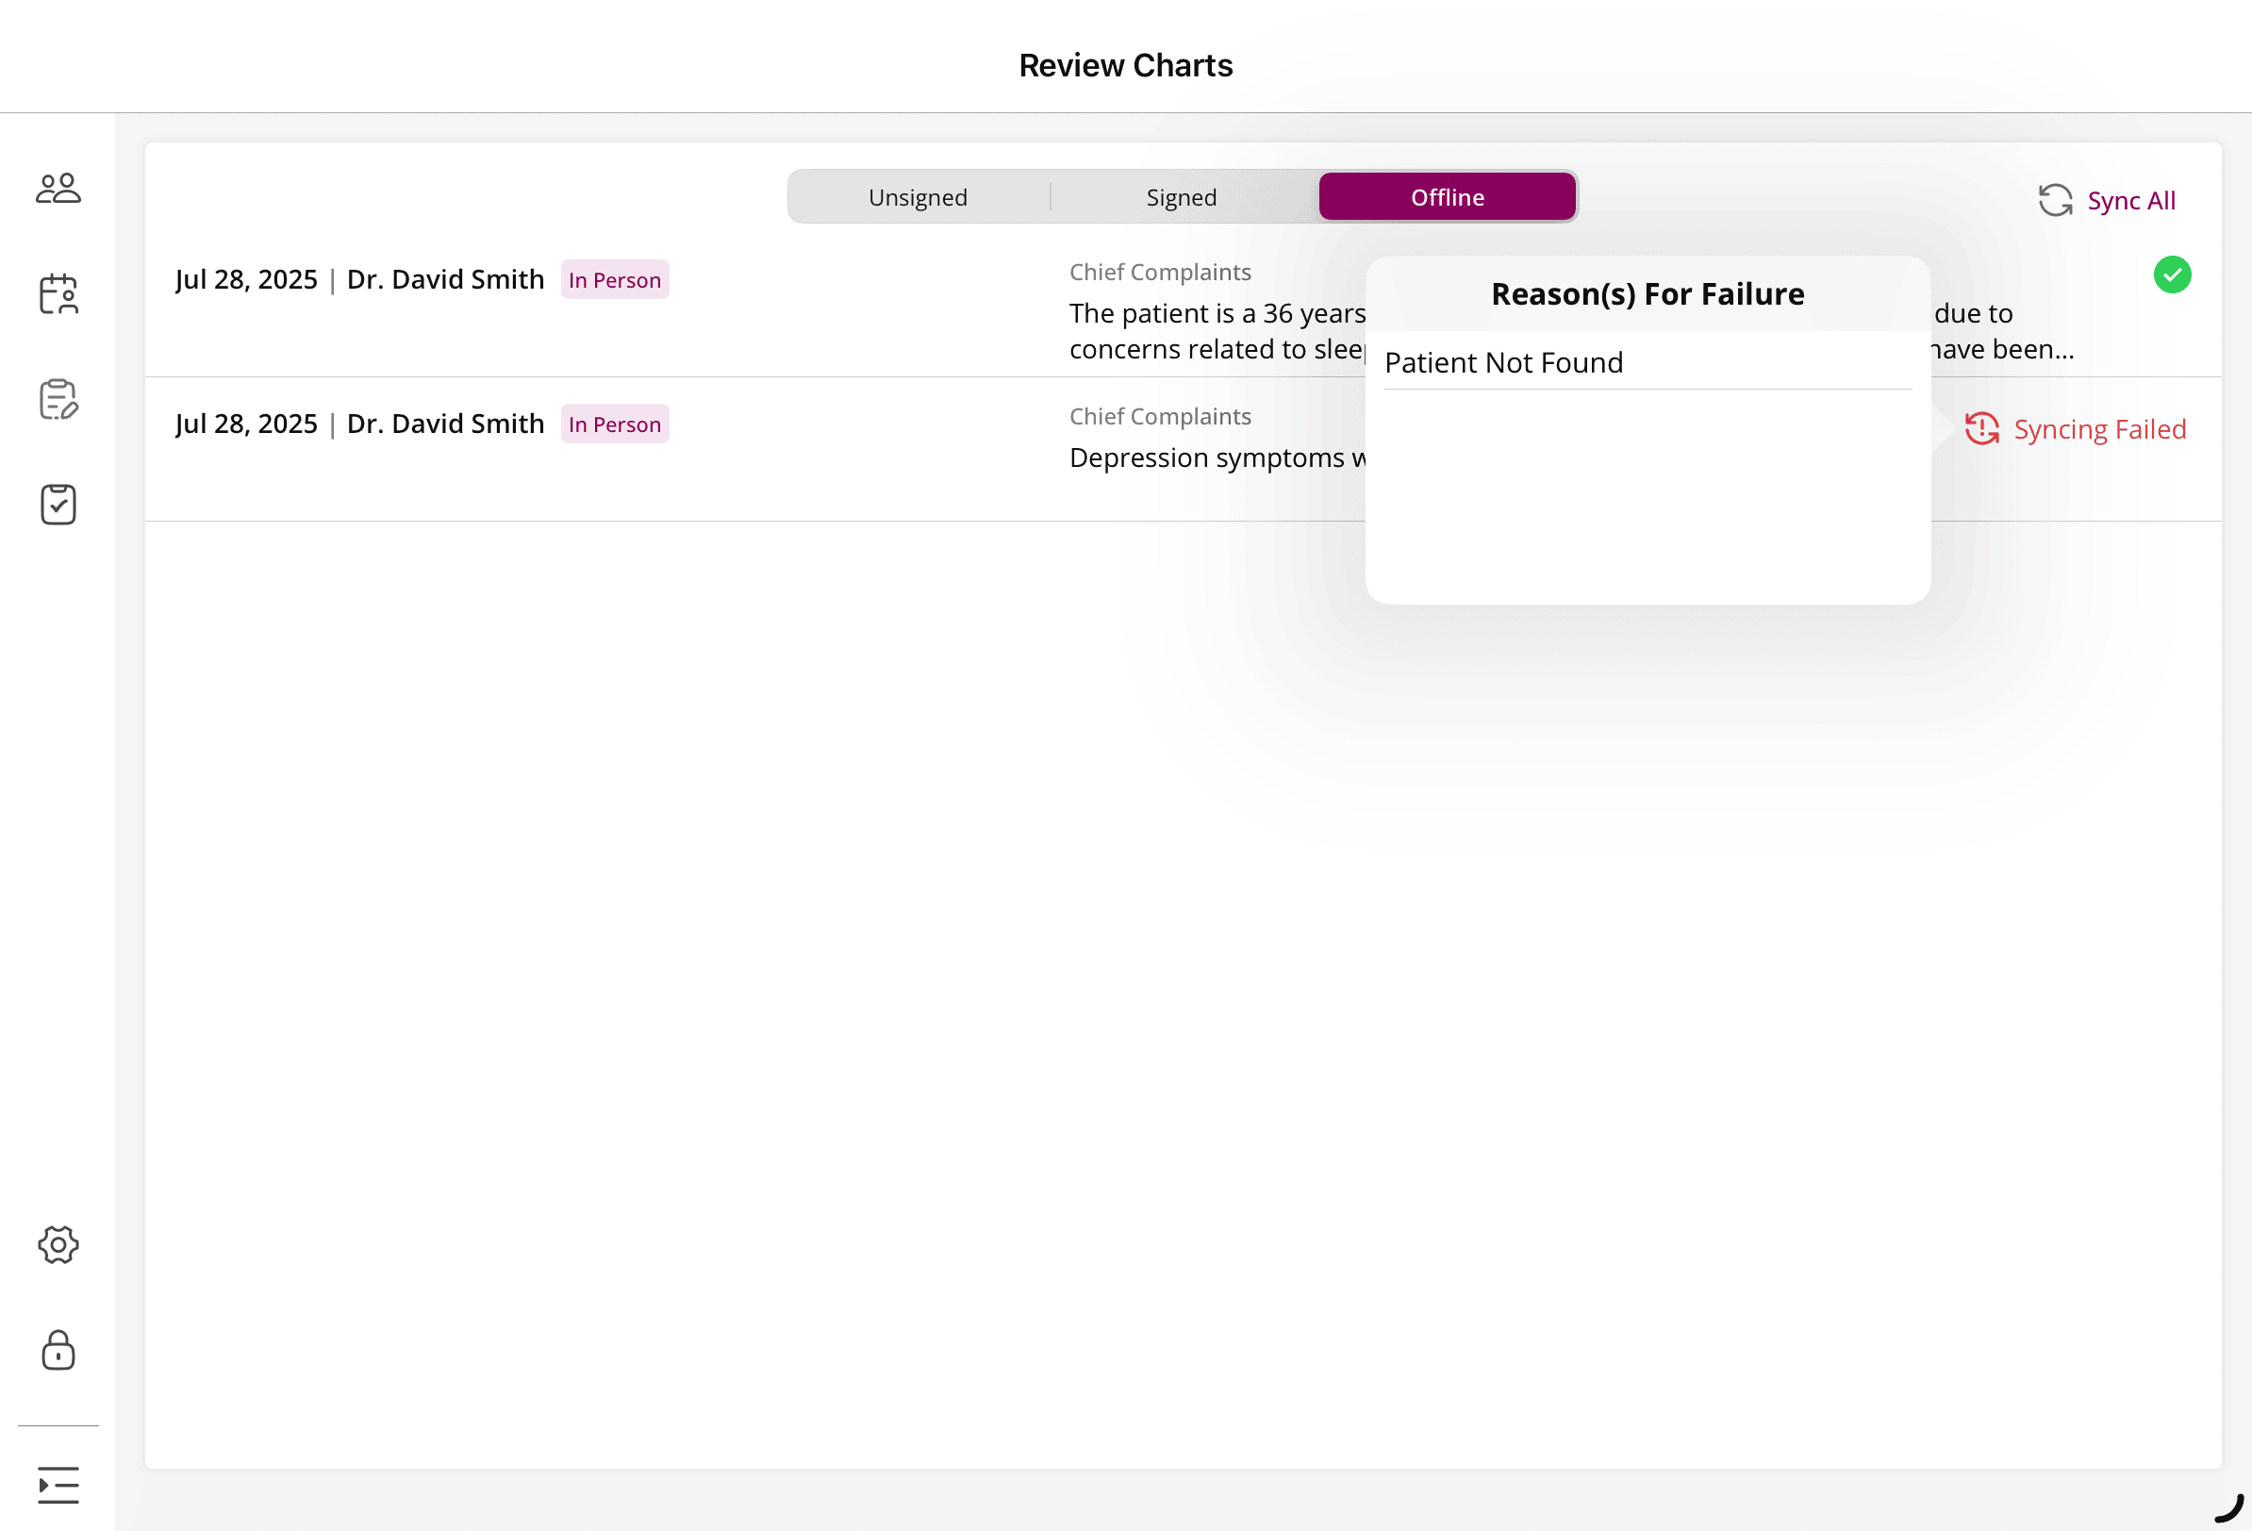Image resolution: width=2252 pixels, height=1531 pixels.
Task: Click the green sync success checkmark
Action: 2173,275
